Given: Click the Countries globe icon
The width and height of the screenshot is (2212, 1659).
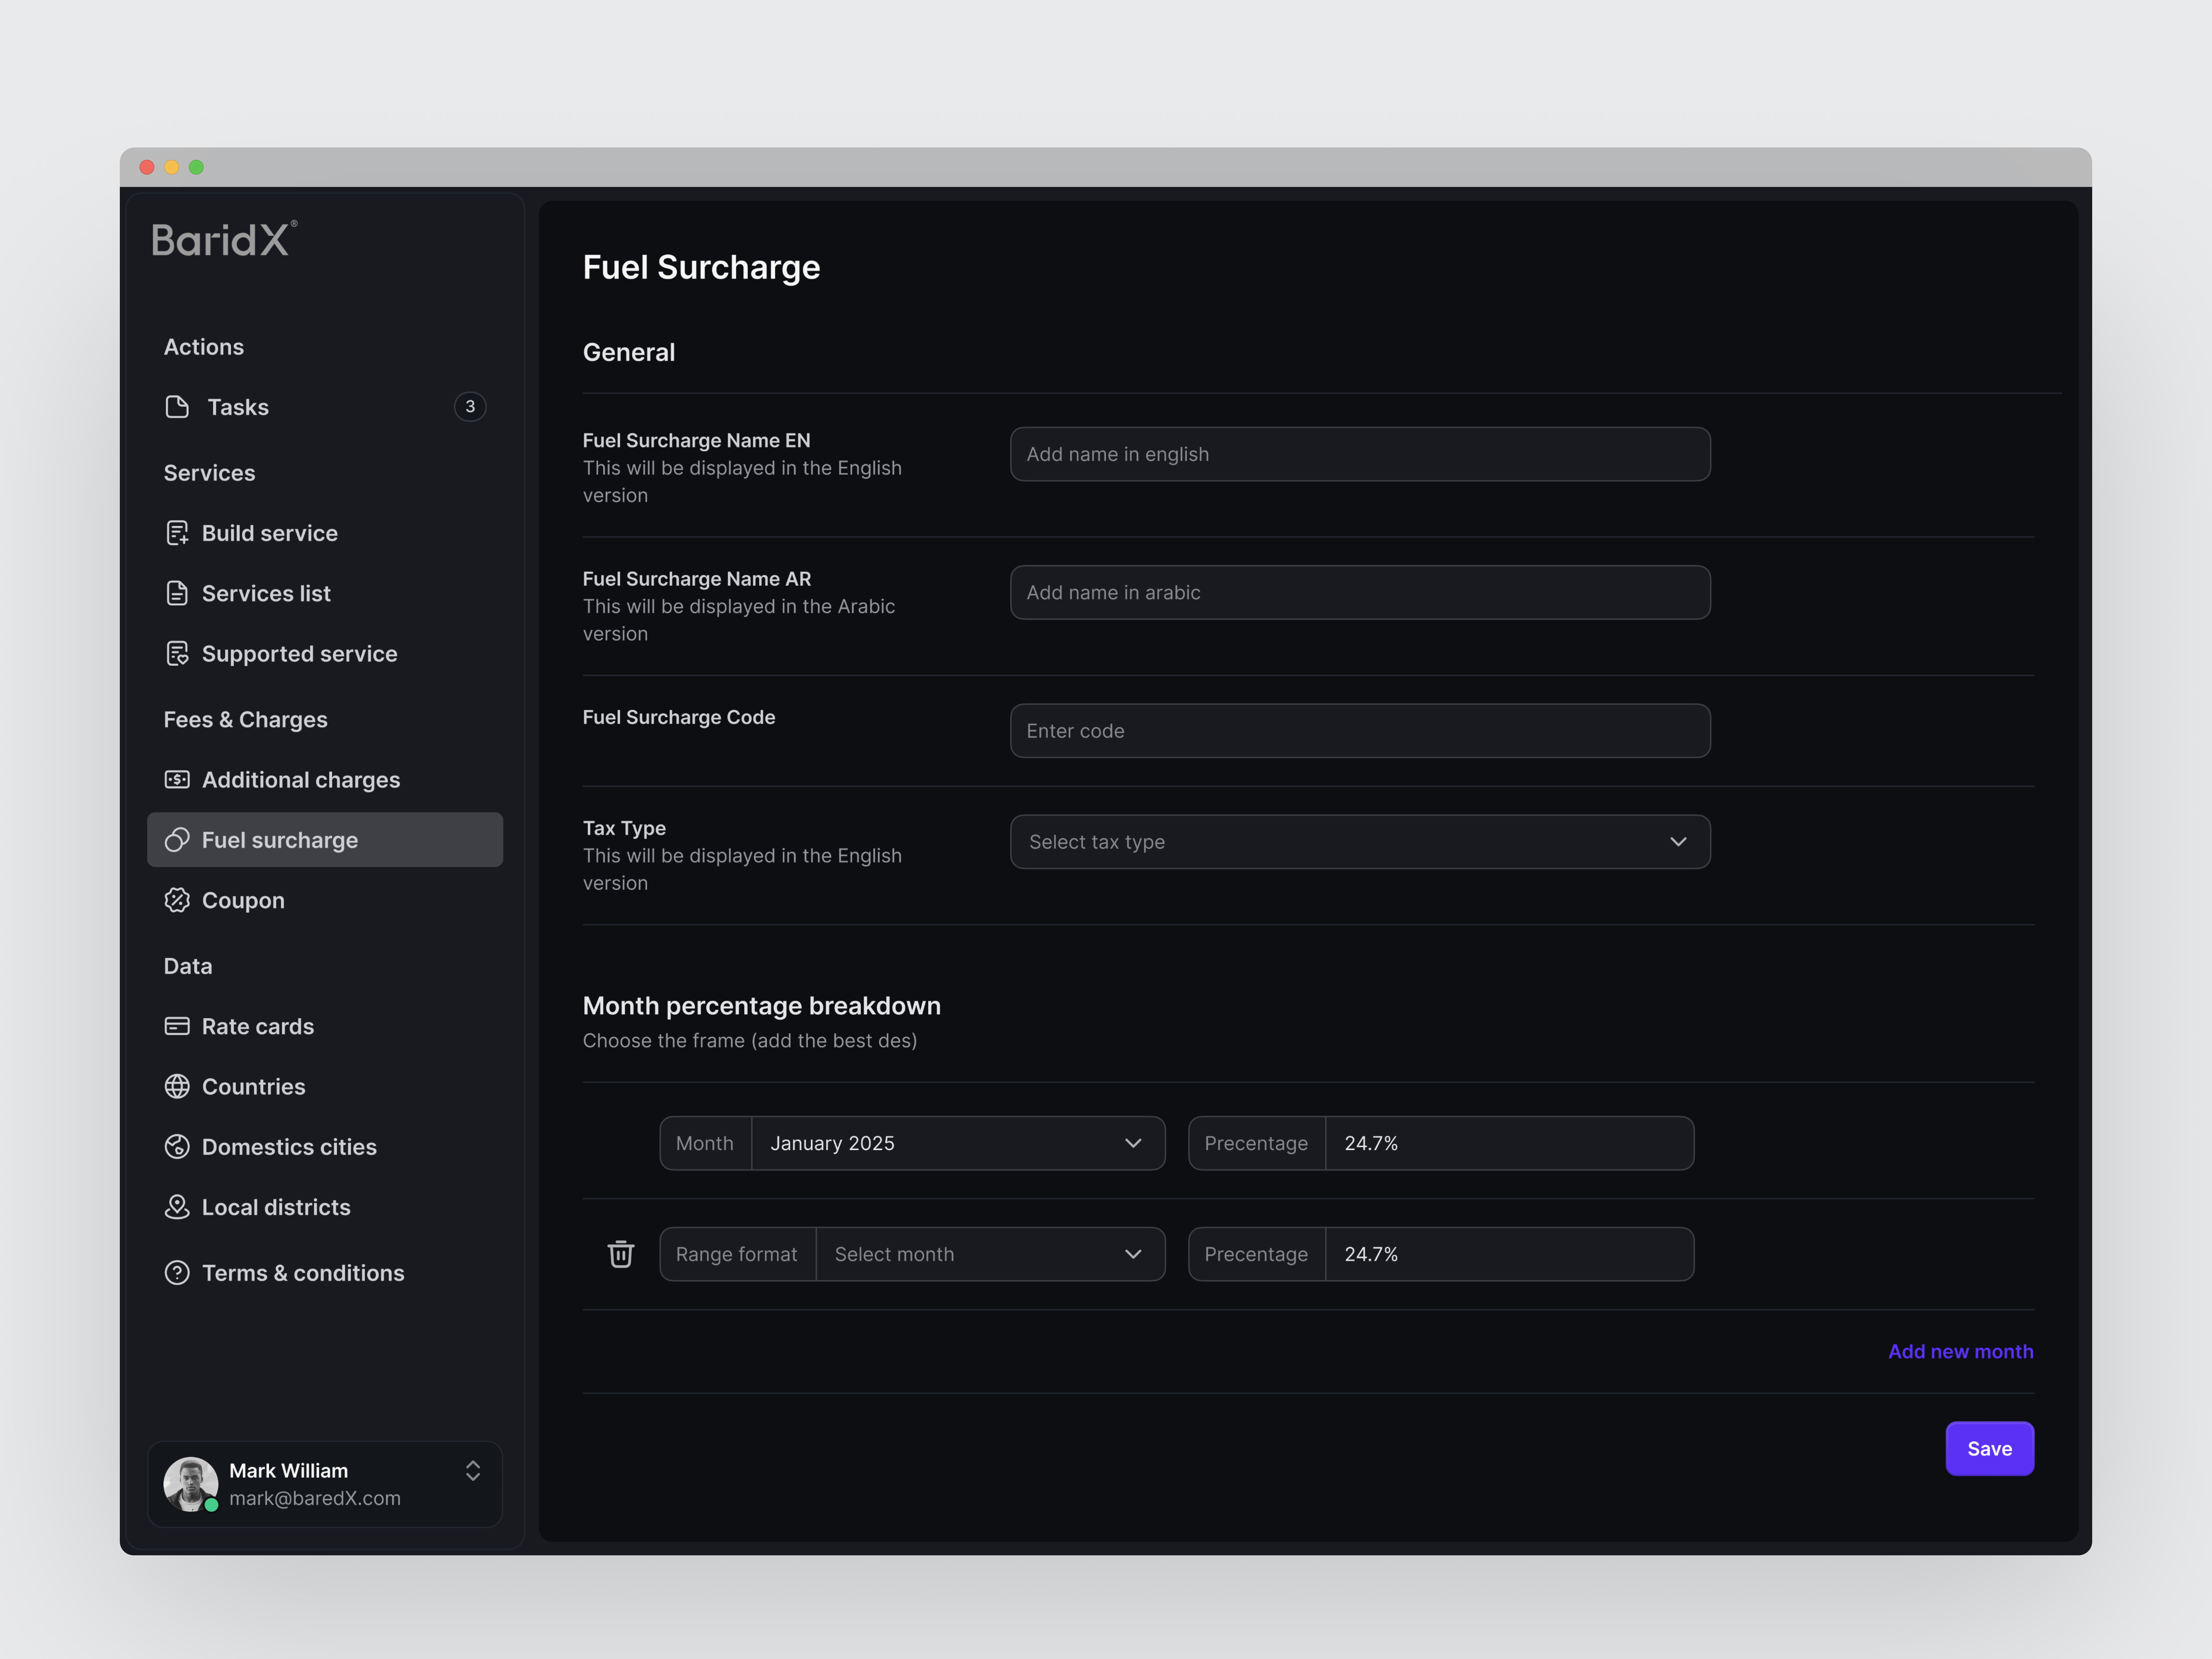Looking at the screenshot, I should (x=178, y=1086).
